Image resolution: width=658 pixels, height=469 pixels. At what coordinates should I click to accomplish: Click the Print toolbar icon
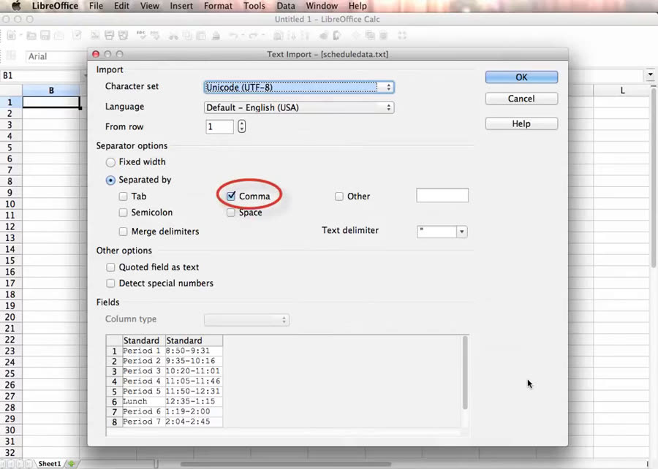pos(109,36)
